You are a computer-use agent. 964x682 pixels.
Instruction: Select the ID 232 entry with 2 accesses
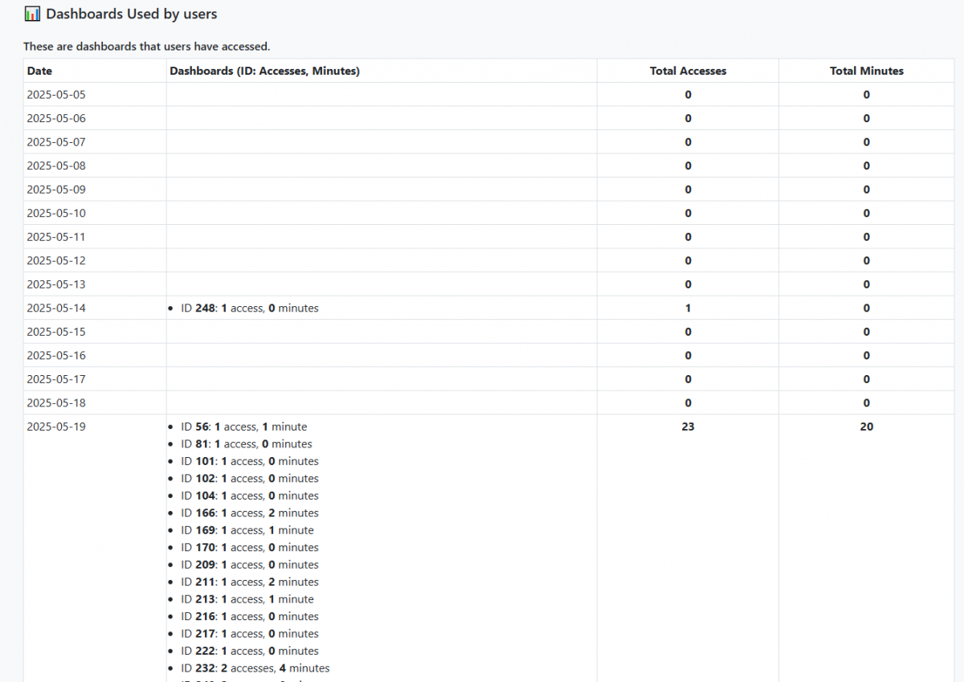pyautogui.click(x=255, y=668)
